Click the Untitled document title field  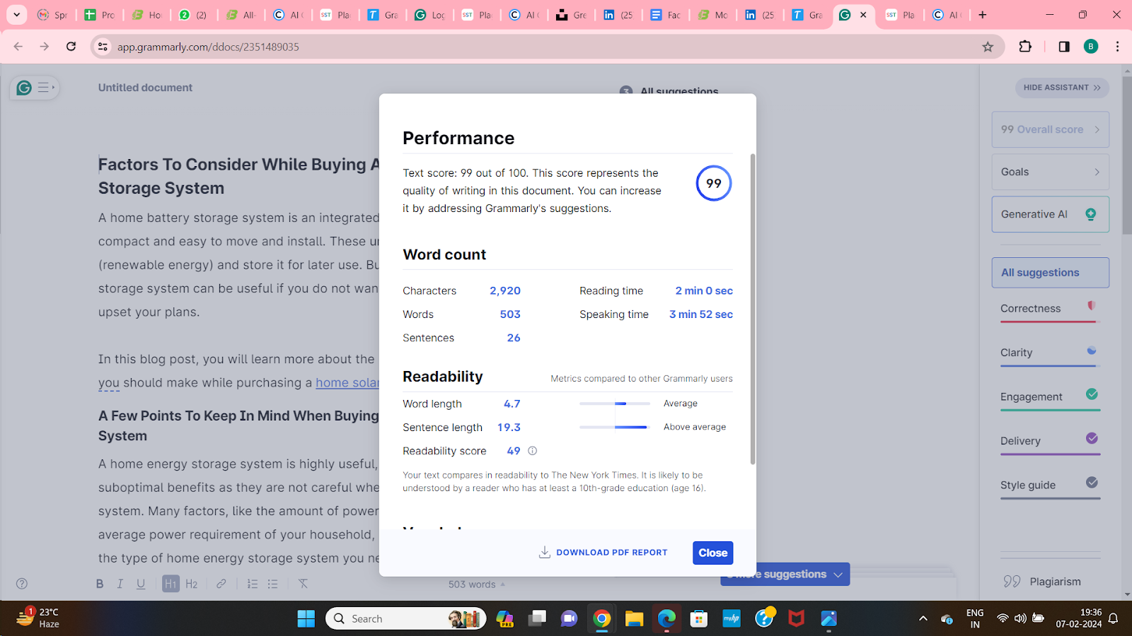[x=145, y=88]
